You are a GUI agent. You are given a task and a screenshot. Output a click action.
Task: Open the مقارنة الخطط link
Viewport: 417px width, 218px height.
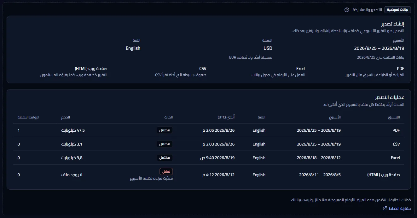click(x=397, y=209)
